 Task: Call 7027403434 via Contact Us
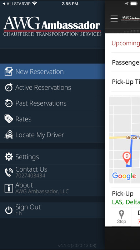coord(52,172)
